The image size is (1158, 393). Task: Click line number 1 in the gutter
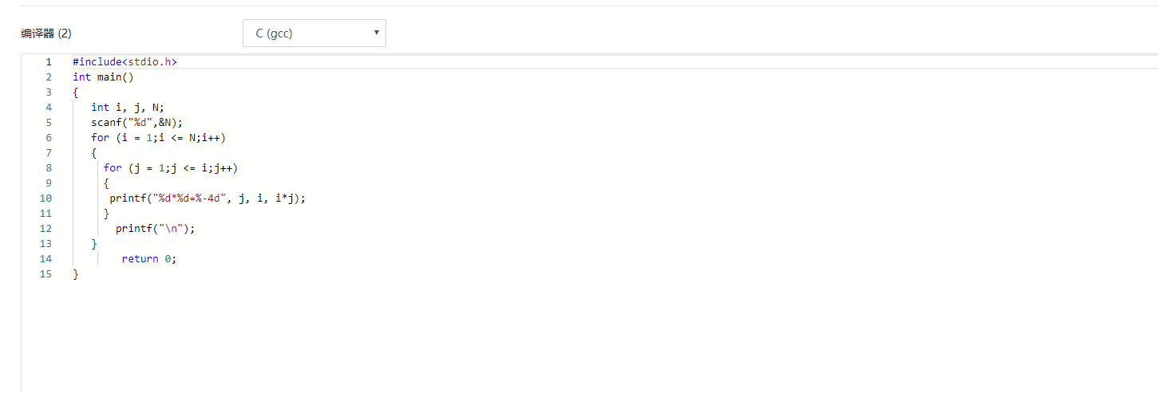tap(49, 61)
